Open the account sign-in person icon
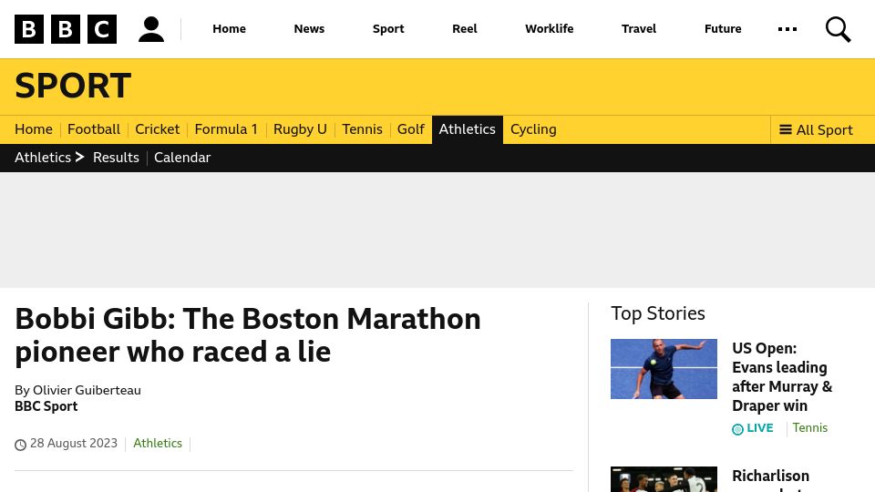This screenshot has height=492, width=875. (151, 29)
